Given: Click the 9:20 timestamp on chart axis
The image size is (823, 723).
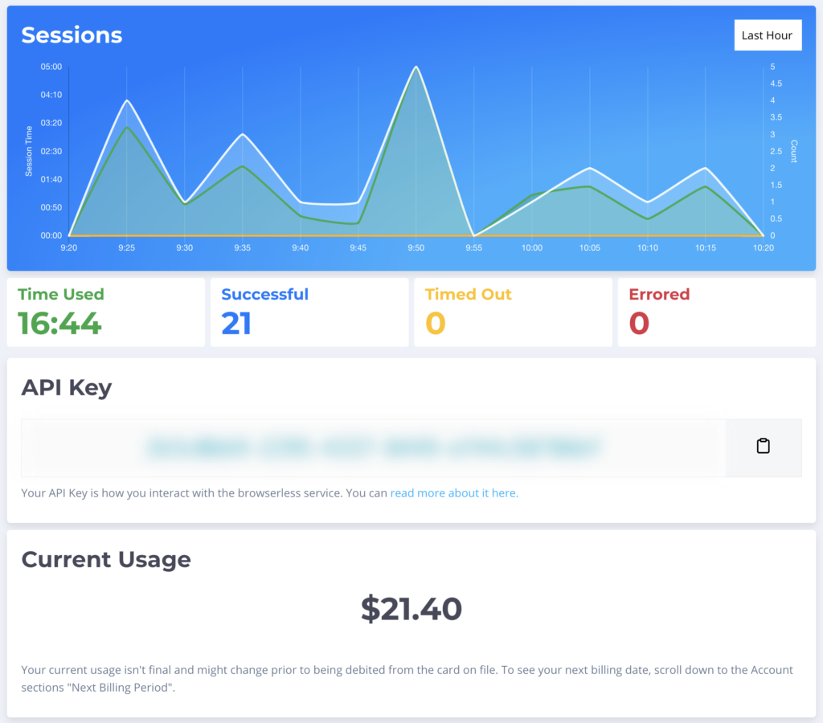Looking at the screenshot, I should [68, 247].
